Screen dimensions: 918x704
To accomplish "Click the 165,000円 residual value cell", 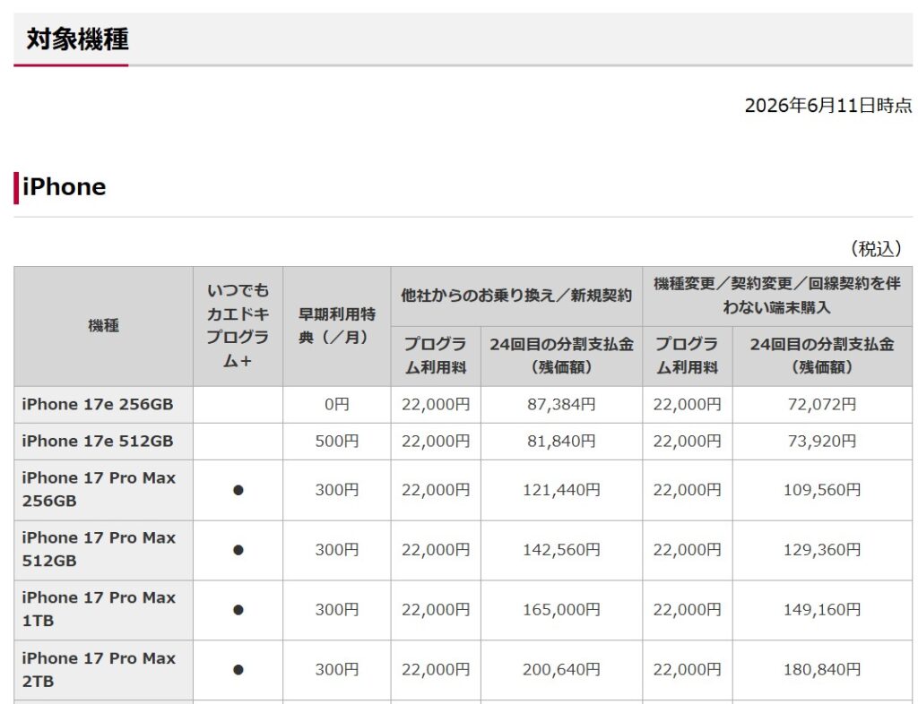I will tap(561, 610).
